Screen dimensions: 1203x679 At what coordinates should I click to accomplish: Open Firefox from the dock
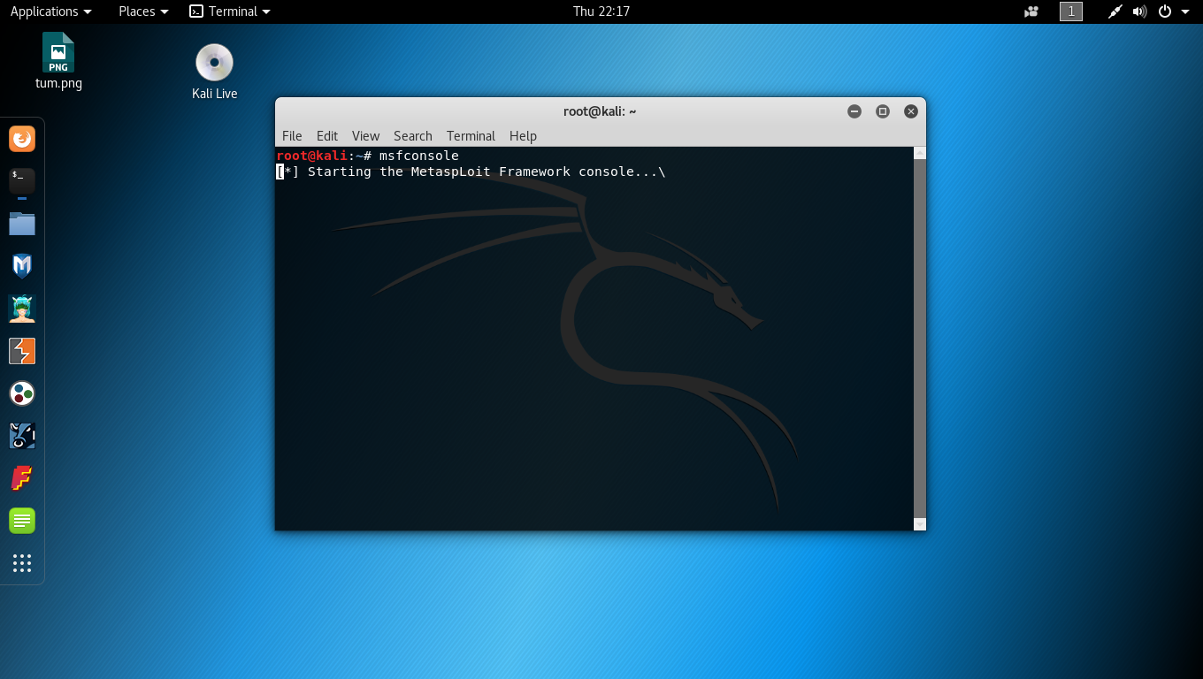click(x=22, y=139)
